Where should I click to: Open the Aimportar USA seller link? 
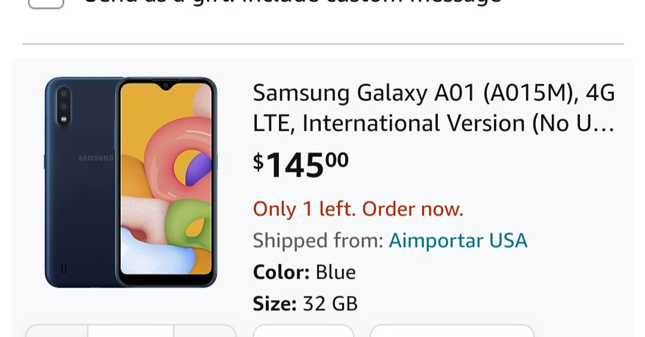[x=458, y=240]
